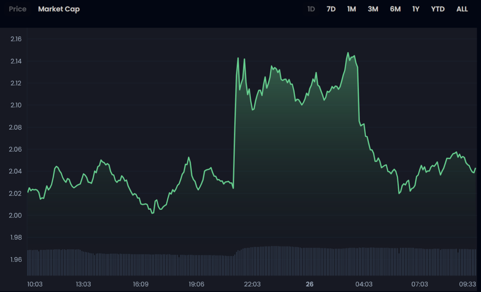The image size is (481, 292).
Task: Click the 1.96 price axis label
Action: coord(16,260)
